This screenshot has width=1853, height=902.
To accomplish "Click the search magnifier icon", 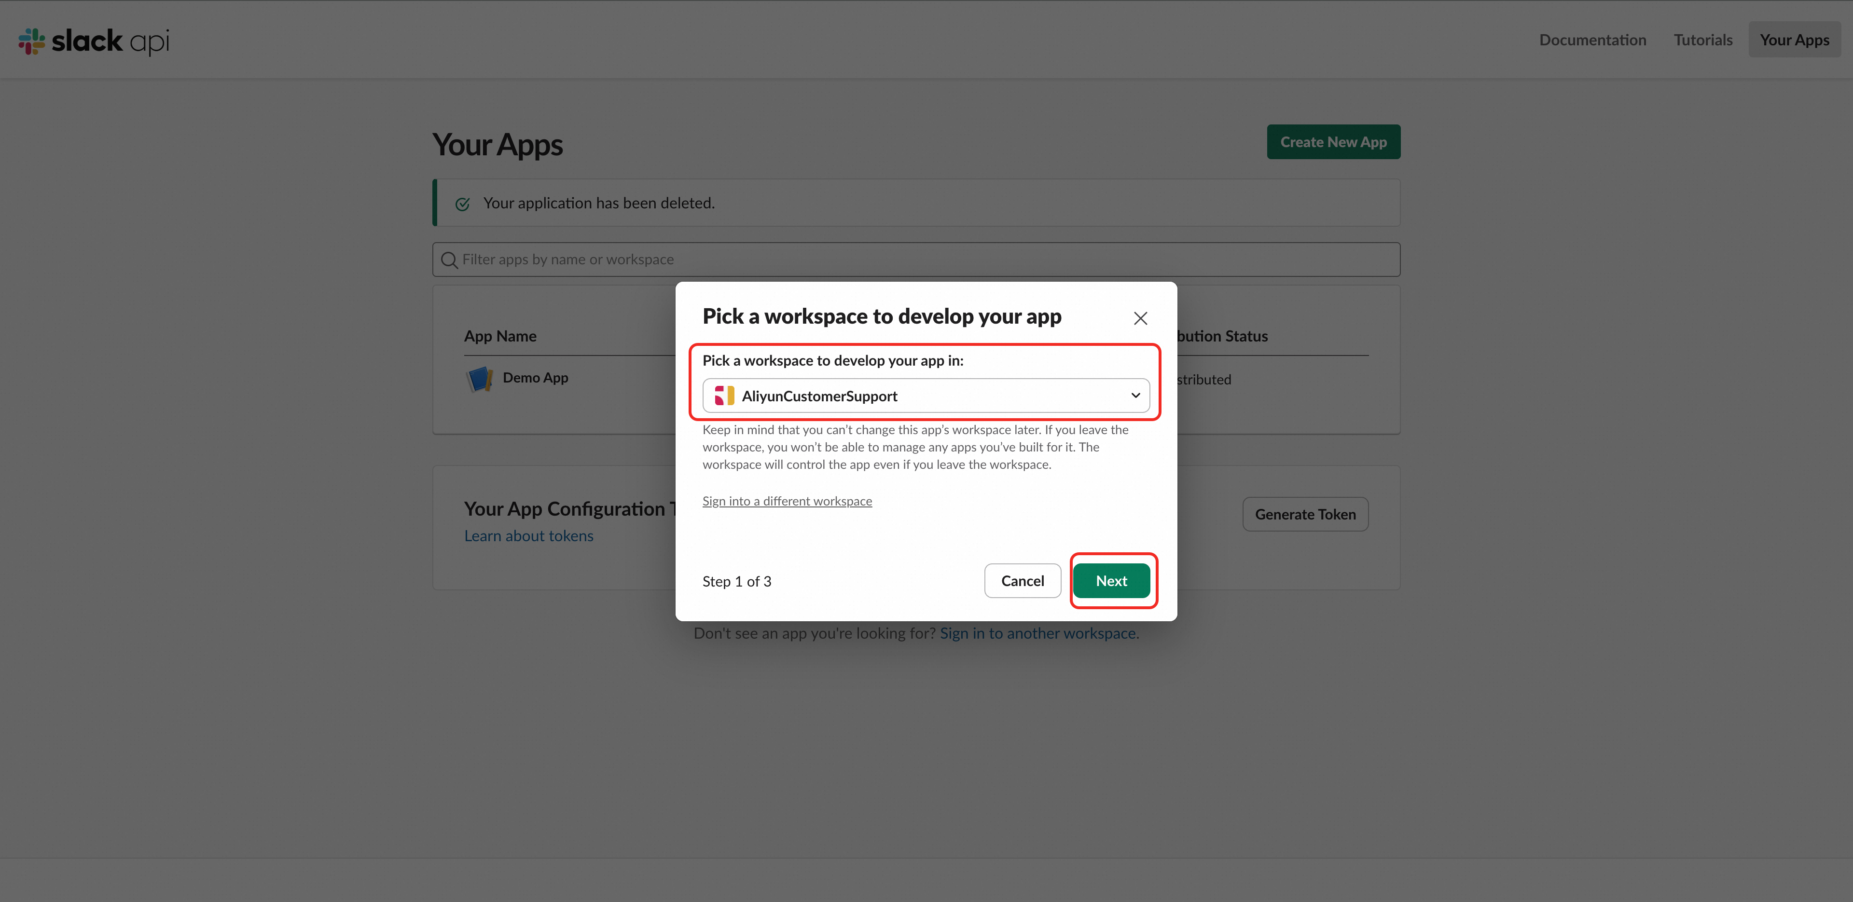I will tap(450, 260).
